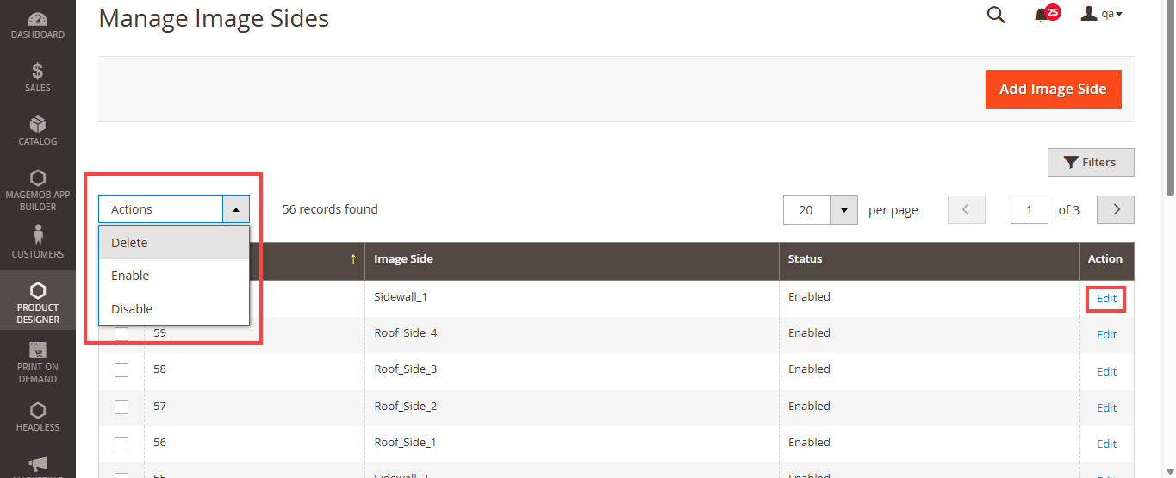Screen dimensions: 1176x478
Task: Collapse the Actions dropdown
Action: tap(235, 209)
